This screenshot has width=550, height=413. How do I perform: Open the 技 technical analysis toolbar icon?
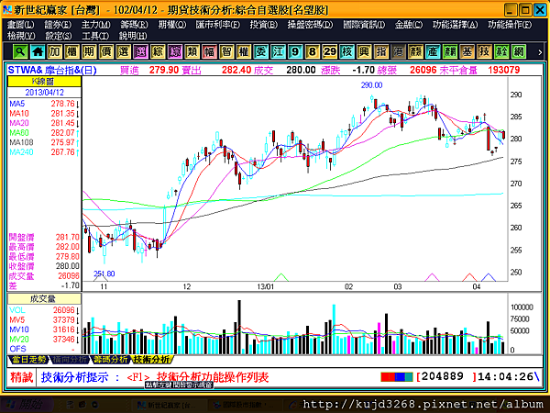point(484,52)
